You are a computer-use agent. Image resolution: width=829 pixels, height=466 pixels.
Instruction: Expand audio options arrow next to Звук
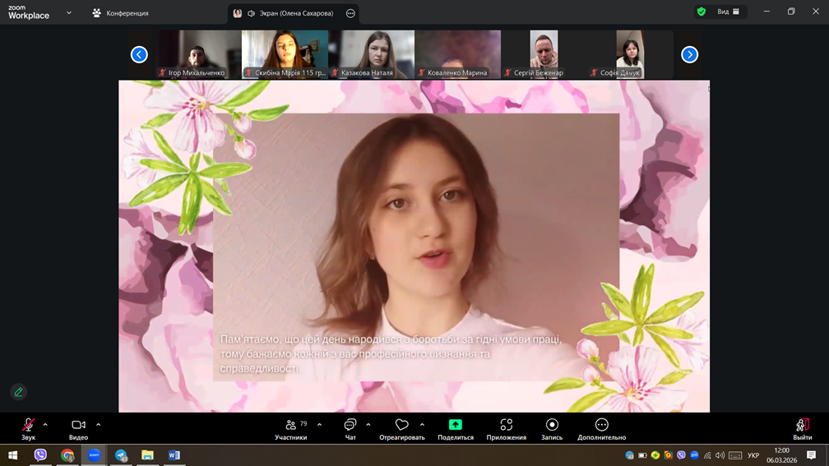[45, 425]
